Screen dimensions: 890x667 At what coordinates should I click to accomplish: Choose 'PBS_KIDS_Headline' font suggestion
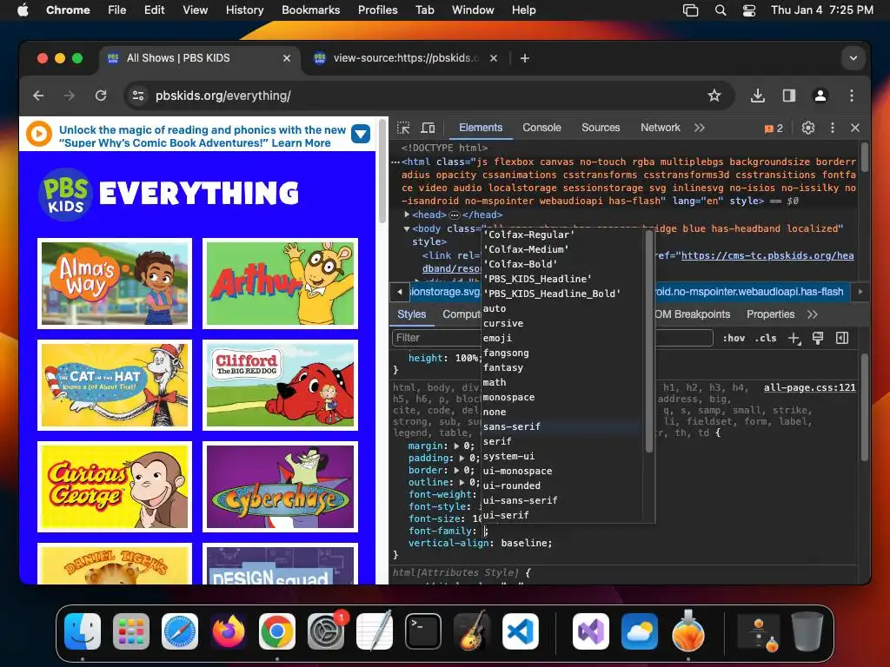[x=537, y=279]
